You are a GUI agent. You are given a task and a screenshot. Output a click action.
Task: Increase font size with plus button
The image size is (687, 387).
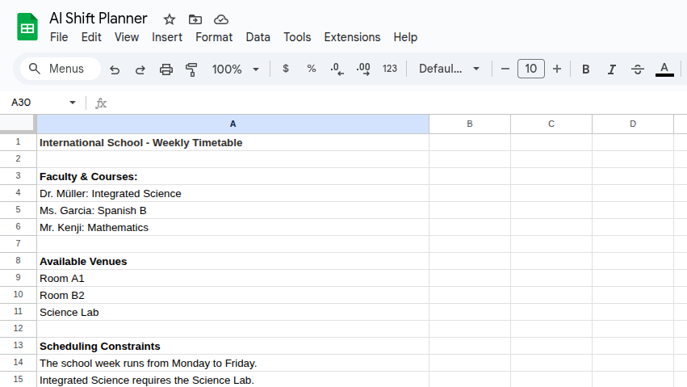[557, 69]
